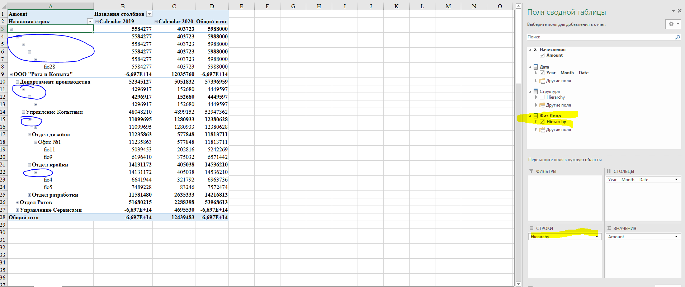Enable the Hierarchy checkbox under Структура

click(542, 97)
